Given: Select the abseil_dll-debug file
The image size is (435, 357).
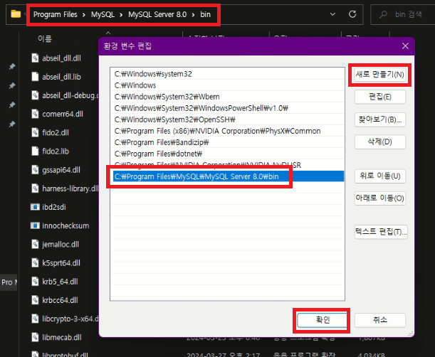Looking at the screenshot, I should (x=70, y=95).
